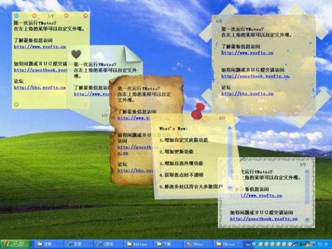
Task: Open guestbook.ysofts.cn link on the lace-framed note
Action: (264, 219)
